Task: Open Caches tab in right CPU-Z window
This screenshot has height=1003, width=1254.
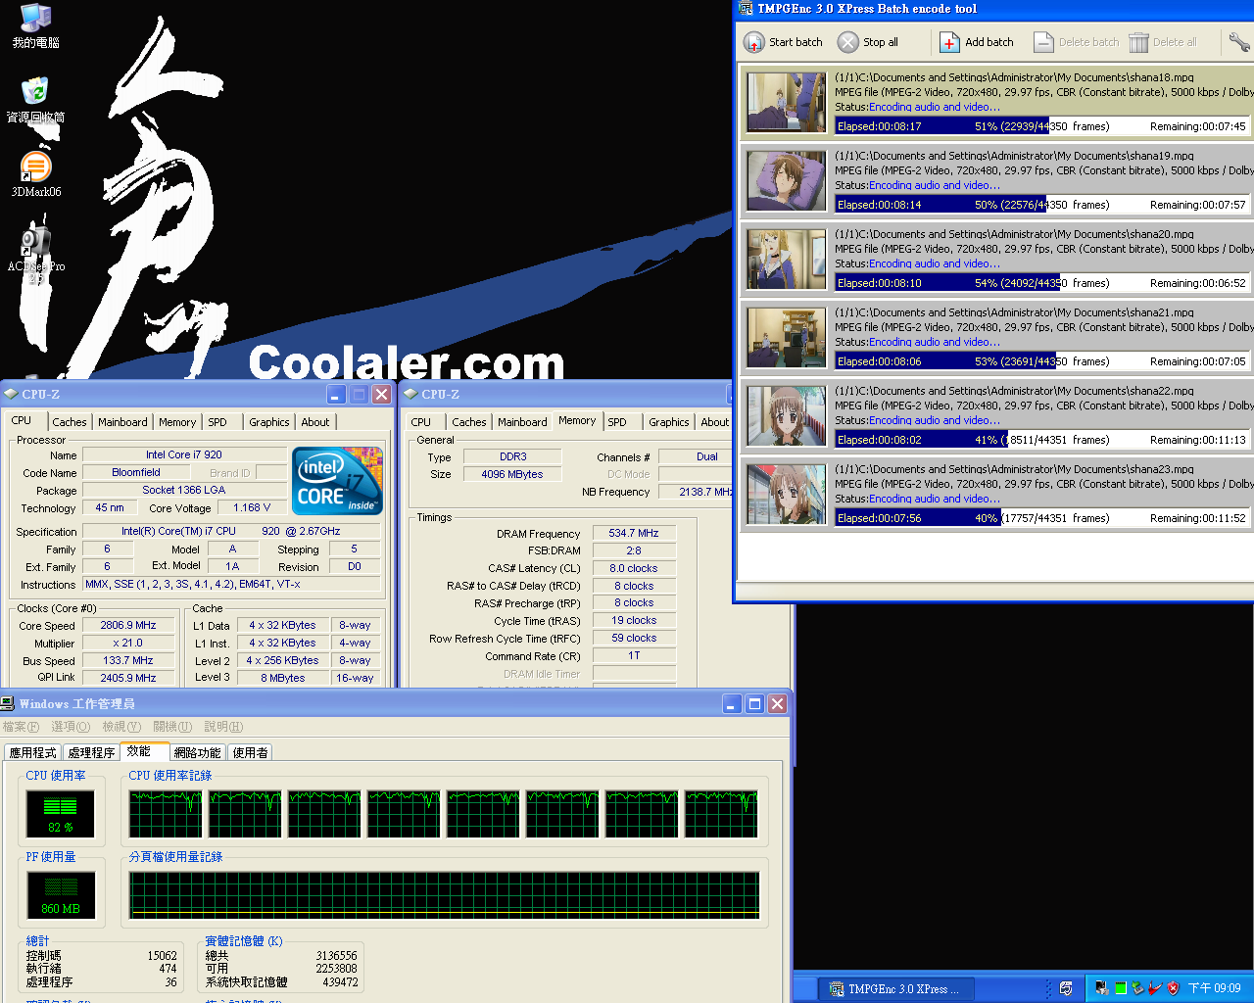Action: [469, 422]
